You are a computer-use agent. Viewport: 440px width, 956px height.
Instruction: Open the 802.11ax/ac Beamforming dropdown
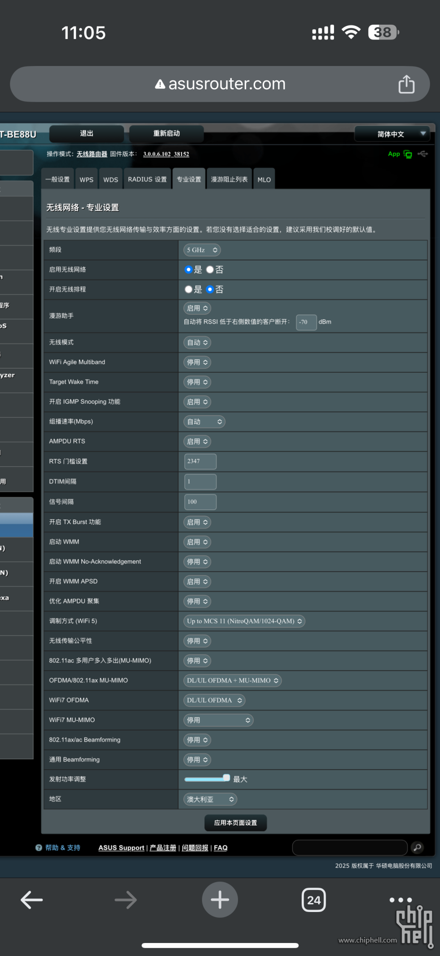(x=197, y=740)
